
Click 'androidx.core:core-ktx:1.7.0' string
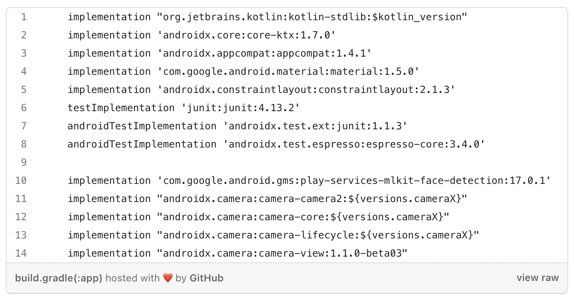246,35
